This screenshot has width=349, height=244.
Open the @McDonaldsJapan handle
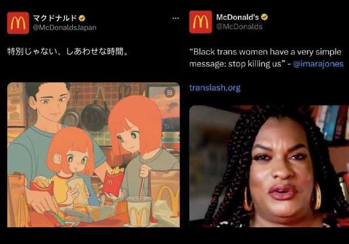(x=65, y=27)
